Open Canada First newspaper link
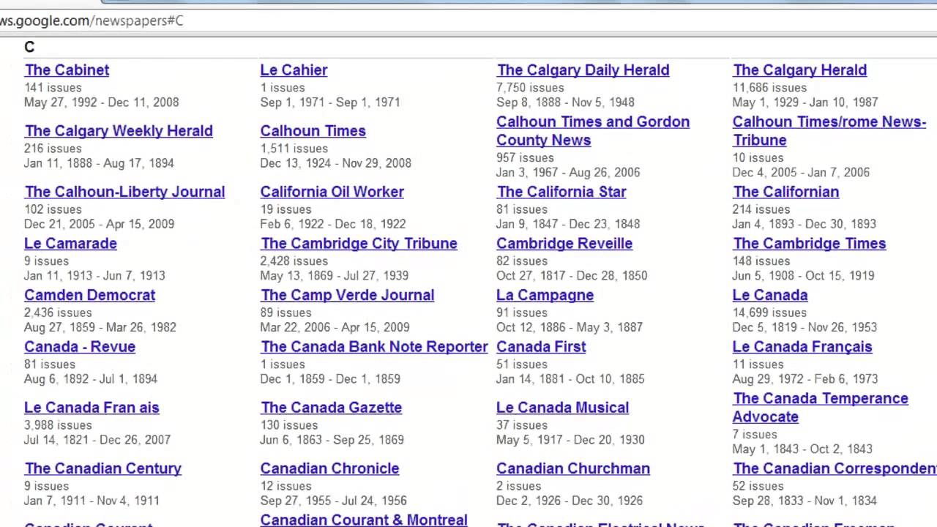The image size is (937, 527). pyautogui.click(x=541, y=347)
